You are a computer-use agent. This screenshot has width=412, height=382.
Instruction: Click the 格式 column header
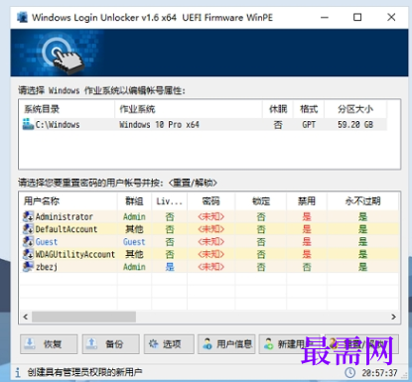(x=309, y=109)
